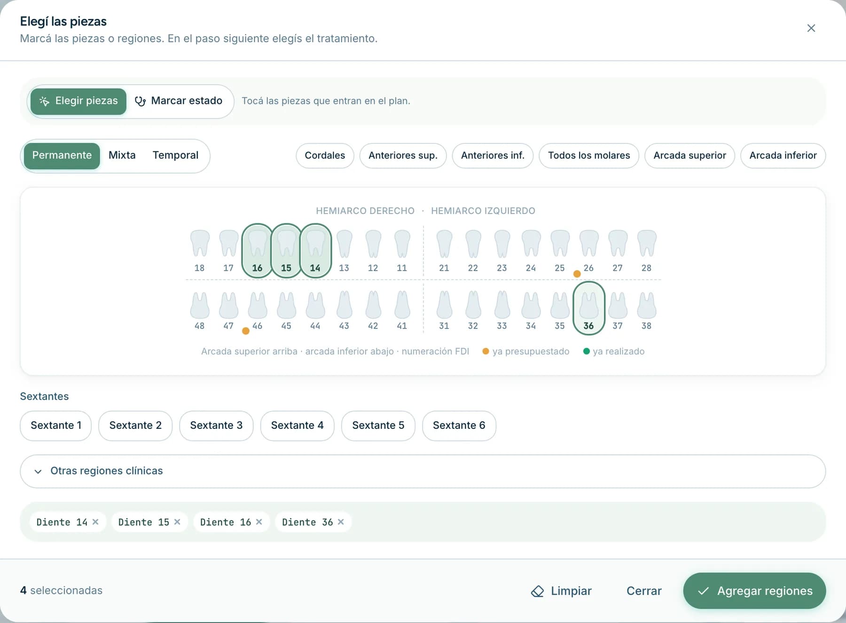Select Todos los molares preset
The image size is (846, 623).
589,156
